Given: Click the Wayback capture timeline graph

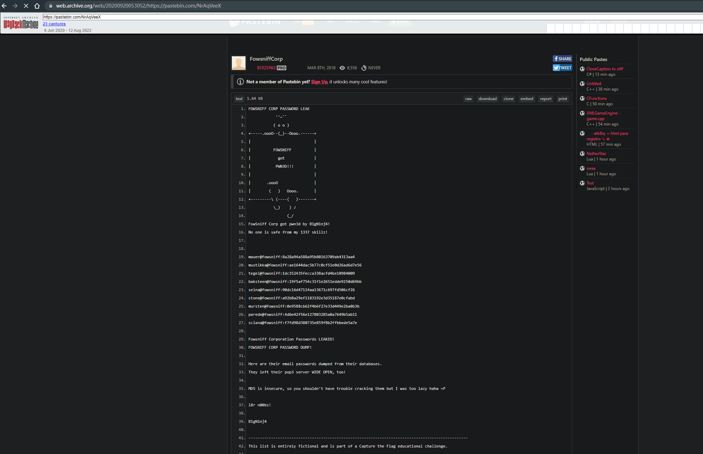Looking at the screenshot, I should pyautogui.click(x=624, y=28).
